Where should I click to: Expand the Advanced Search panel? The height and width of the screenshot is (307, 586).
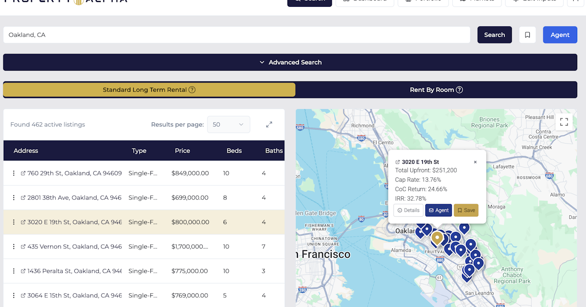pos(290,62)
